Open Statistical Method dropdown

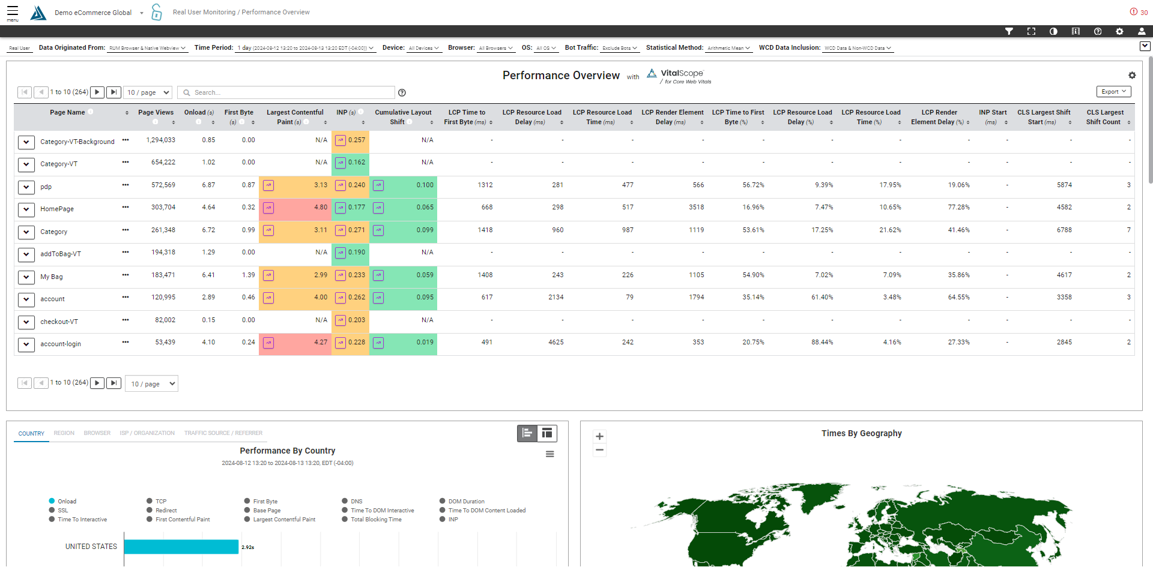coord(729,48)
